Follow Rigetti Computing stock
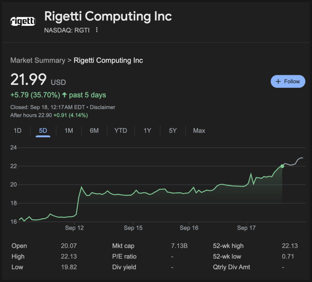 point(288,82)
